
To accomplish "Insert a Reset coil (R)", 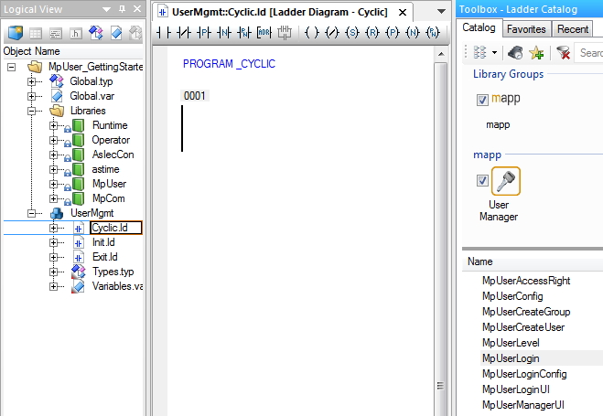I will click(371, 33).
